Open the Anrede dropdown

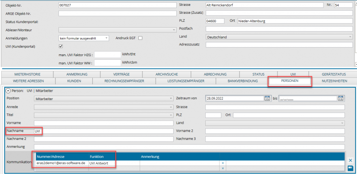click(104, 107)
